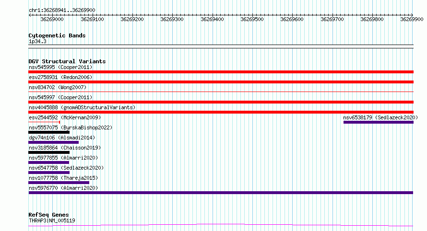Click ruler position 36269900
The image size is (427, 231).
pos(412,19)
